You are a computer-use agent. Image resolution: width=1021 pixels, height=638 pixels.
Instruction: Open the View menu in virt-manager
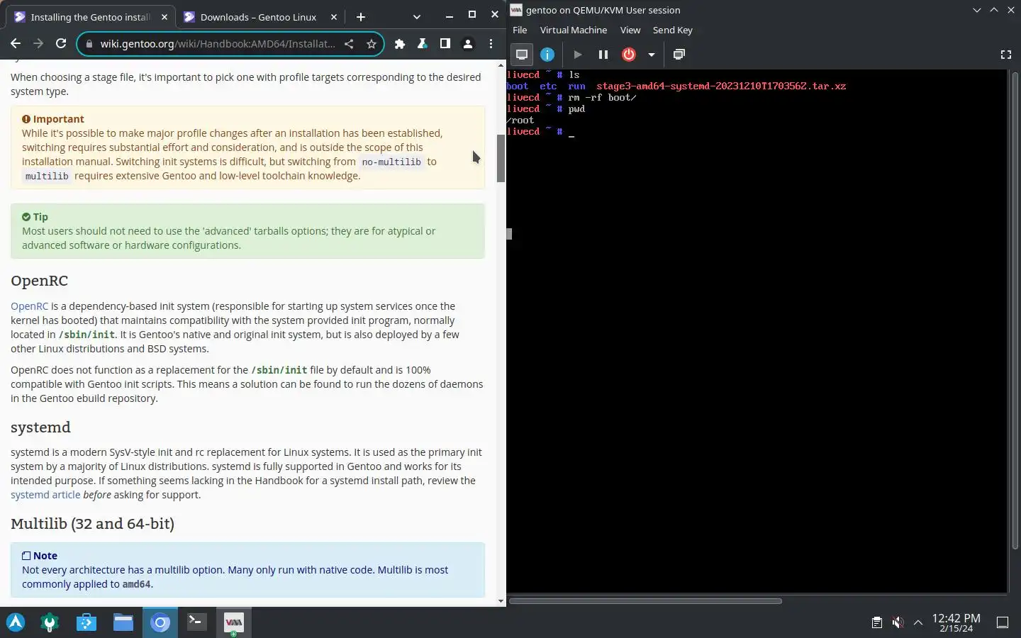coord(630,30)
